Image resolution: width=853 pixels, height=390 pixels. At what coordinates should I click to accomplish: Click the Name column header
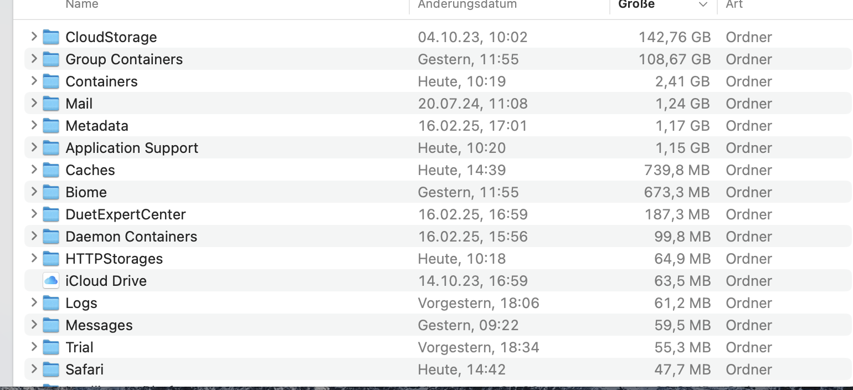82,4
